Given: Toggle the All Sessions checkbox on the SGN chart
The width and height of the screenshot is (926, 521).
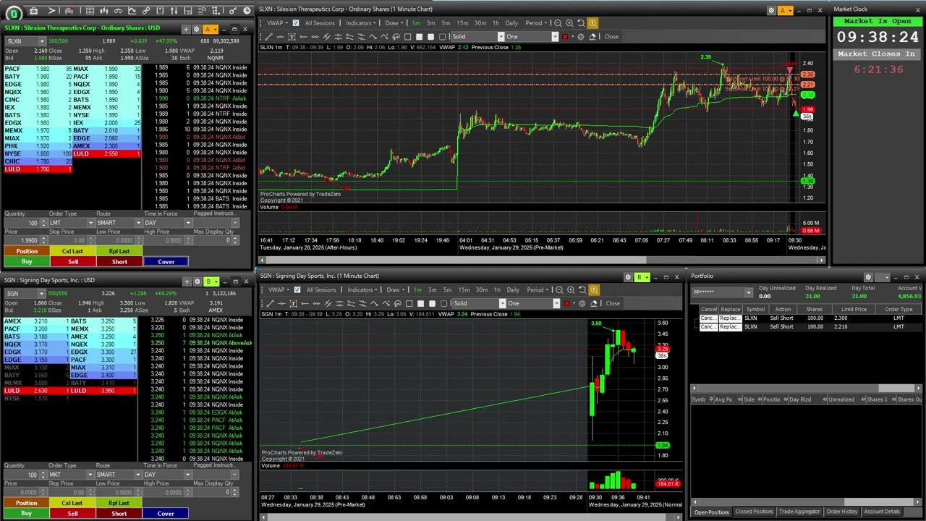Looking at the screenshot, I should 297,290.
